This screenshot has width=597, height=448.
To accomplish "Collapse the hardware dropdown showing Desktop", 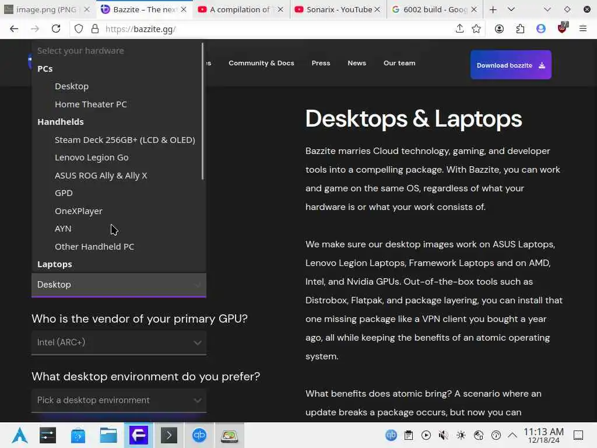I will (x=119, y=285).
